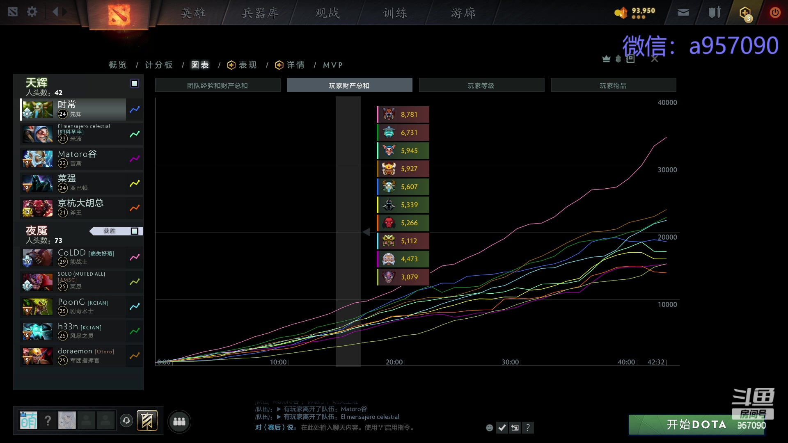Image resolution: width=788 pixels, height=443 pixels.
Task: Click the armory shield and sword icon
Action: pos(714,12)
